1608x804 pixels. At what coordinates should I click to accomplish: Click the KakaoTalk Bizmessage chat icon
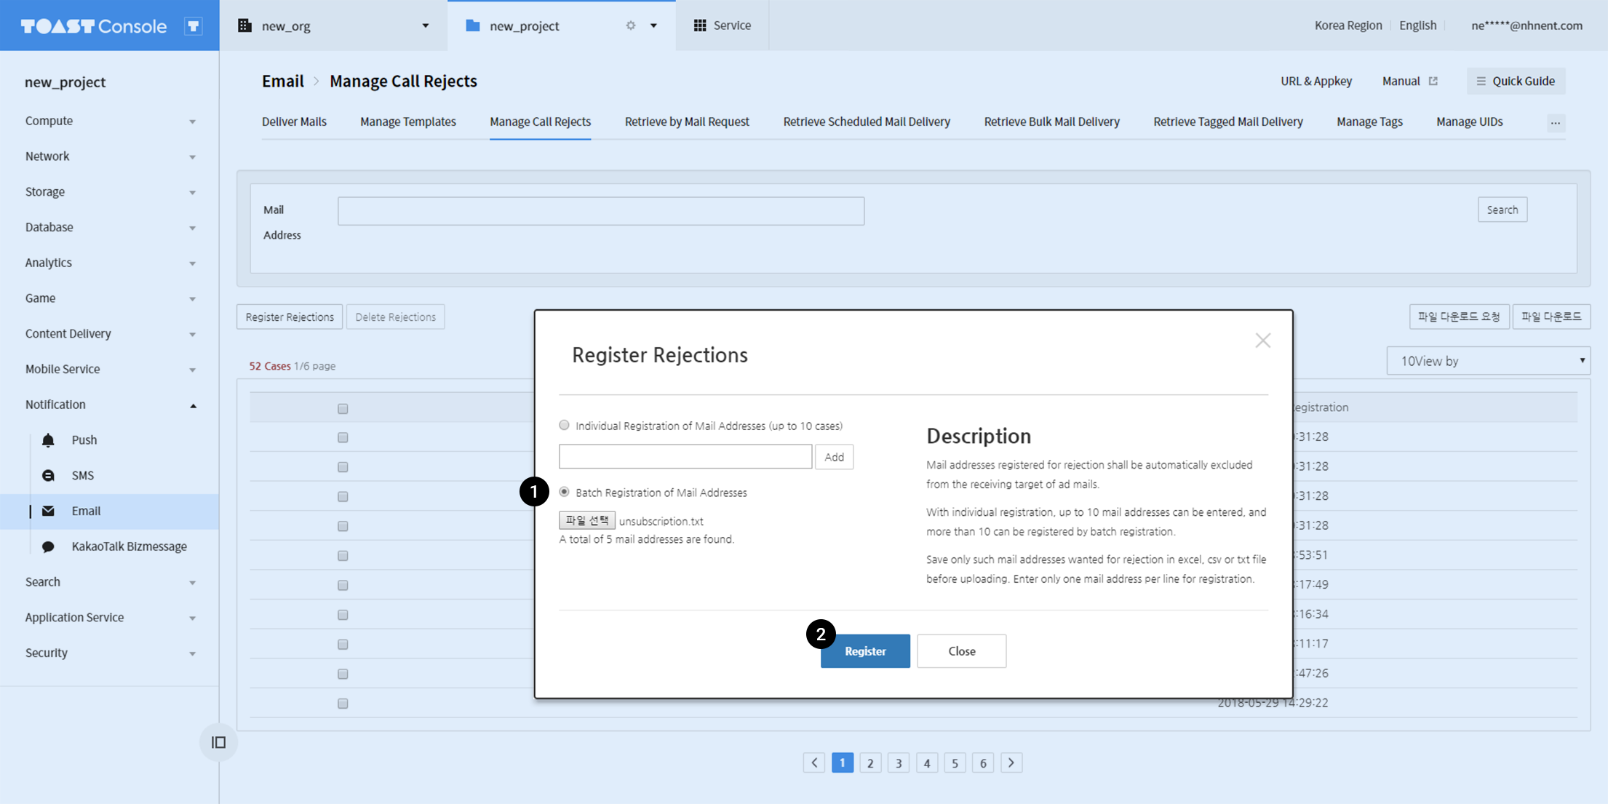click(x=48, y=546)
